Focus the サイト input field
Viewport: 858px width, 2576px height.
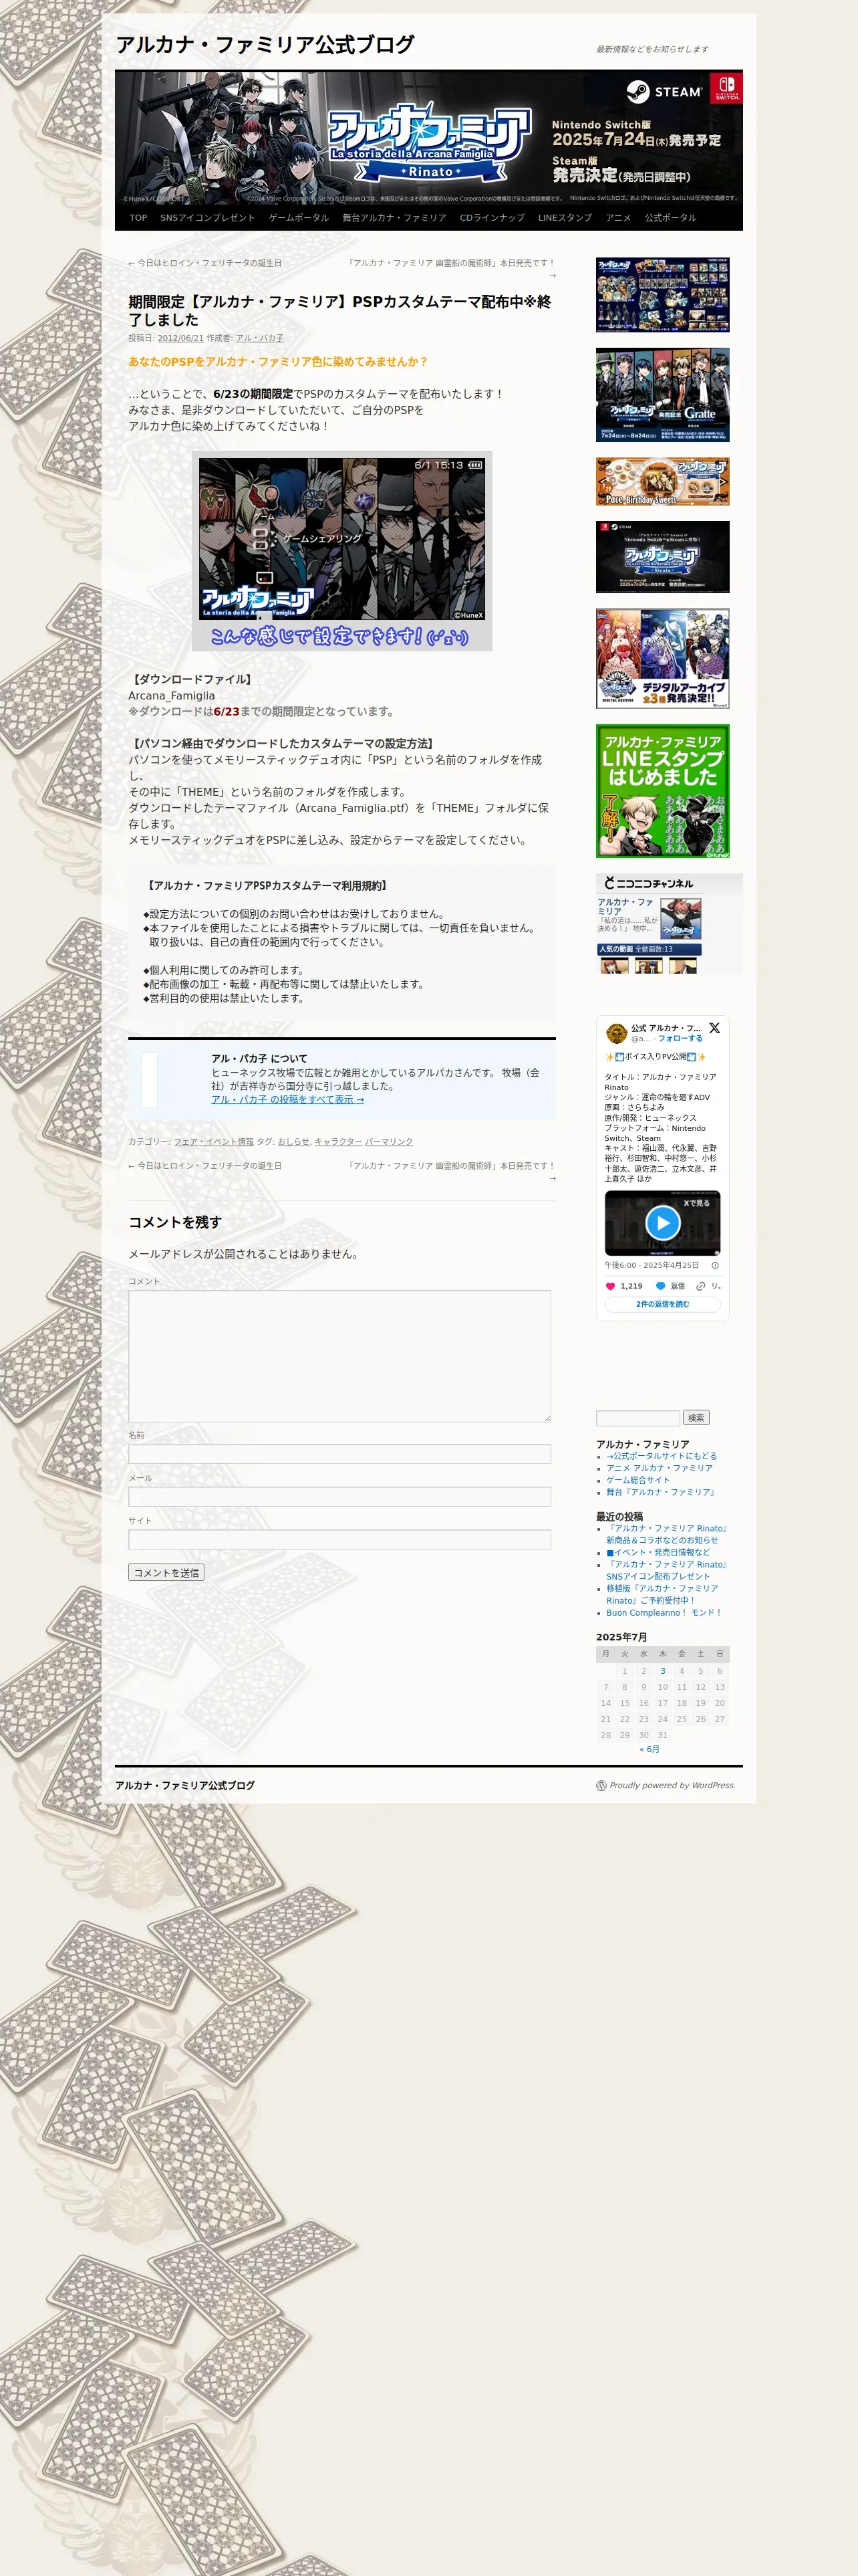coord(339,1540)
